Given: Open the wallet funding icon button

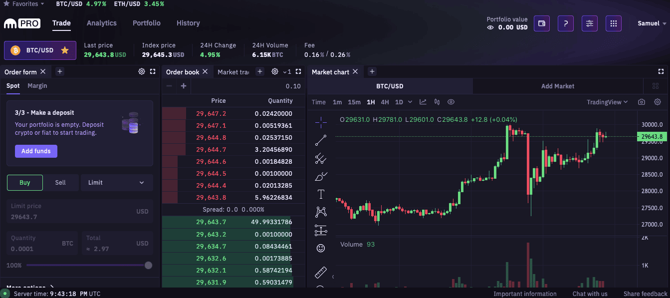Looking at the screenshot, I should 542,23.
